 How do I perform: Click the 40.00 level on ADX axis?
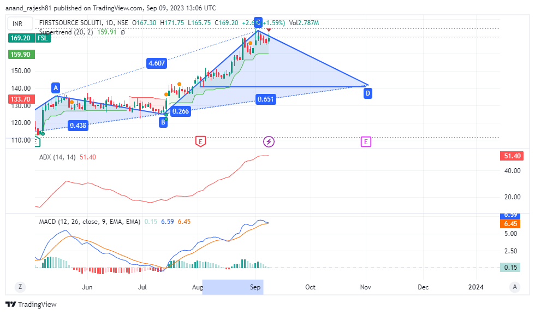[512, 170]
